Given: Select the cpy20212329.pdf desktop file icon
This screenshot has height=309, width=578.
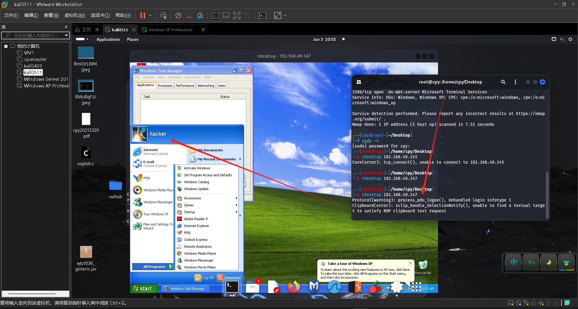Looking at the screenshot, I should [x=86, y=126].
